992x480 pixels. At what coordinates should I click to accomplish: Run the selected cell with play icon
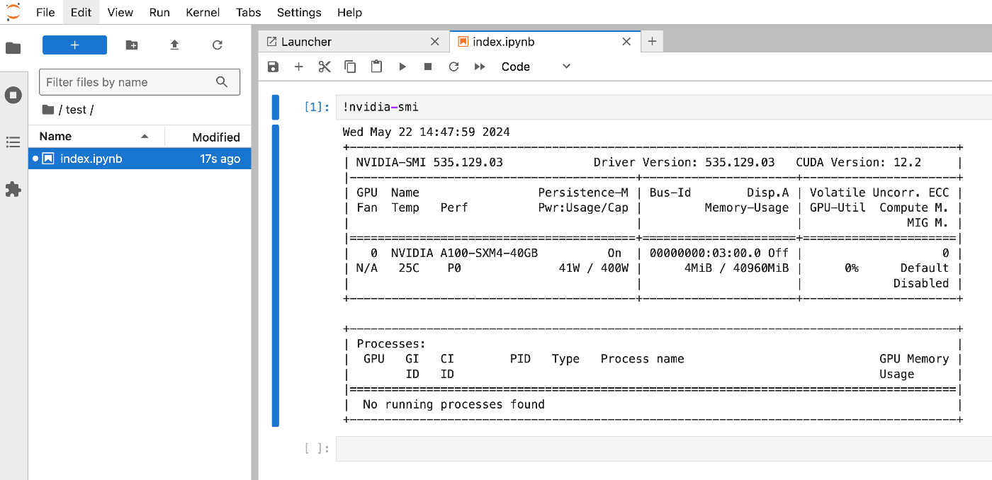coord(402,67)
